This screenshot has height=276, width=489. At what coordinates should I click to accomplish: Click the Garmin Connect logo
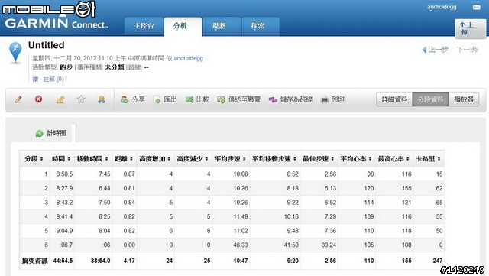(x=57, y=24)
